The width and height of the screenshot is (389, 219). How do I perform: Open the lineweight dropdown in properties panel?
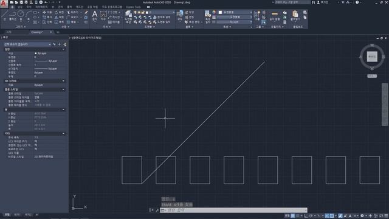(x=235, y=17)
